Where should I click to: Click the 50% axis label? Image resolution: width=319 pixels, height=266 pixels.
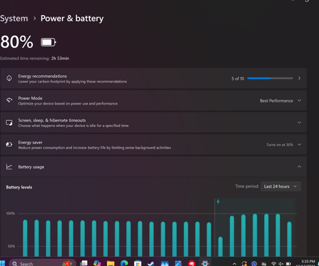click(x=11, y=246)
